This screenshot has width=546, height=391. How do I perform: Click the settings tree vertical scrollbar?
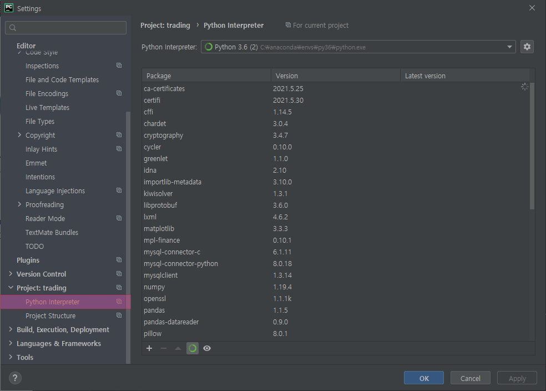[128, 237]
